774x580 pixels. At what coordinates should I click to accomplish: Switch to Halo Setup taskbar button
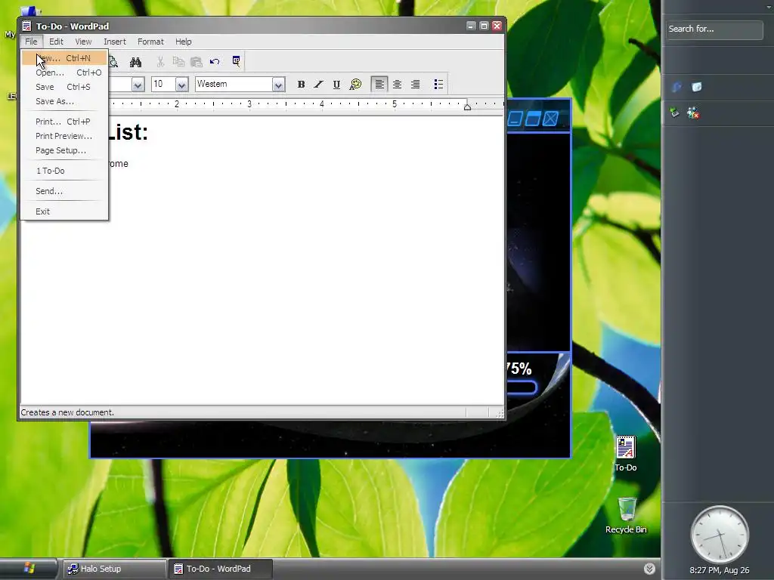pyautogui.click(x=115, y=569)
